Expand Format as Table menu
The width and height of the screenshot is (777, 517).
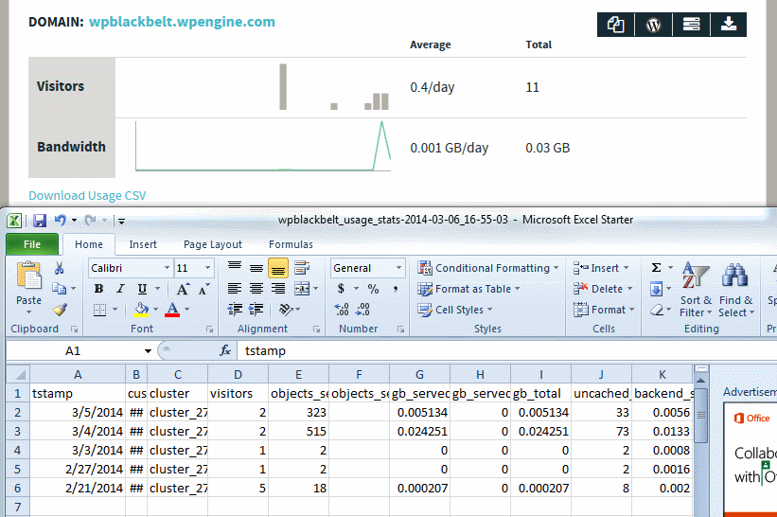pyautogui.click(x=468, y=289)
